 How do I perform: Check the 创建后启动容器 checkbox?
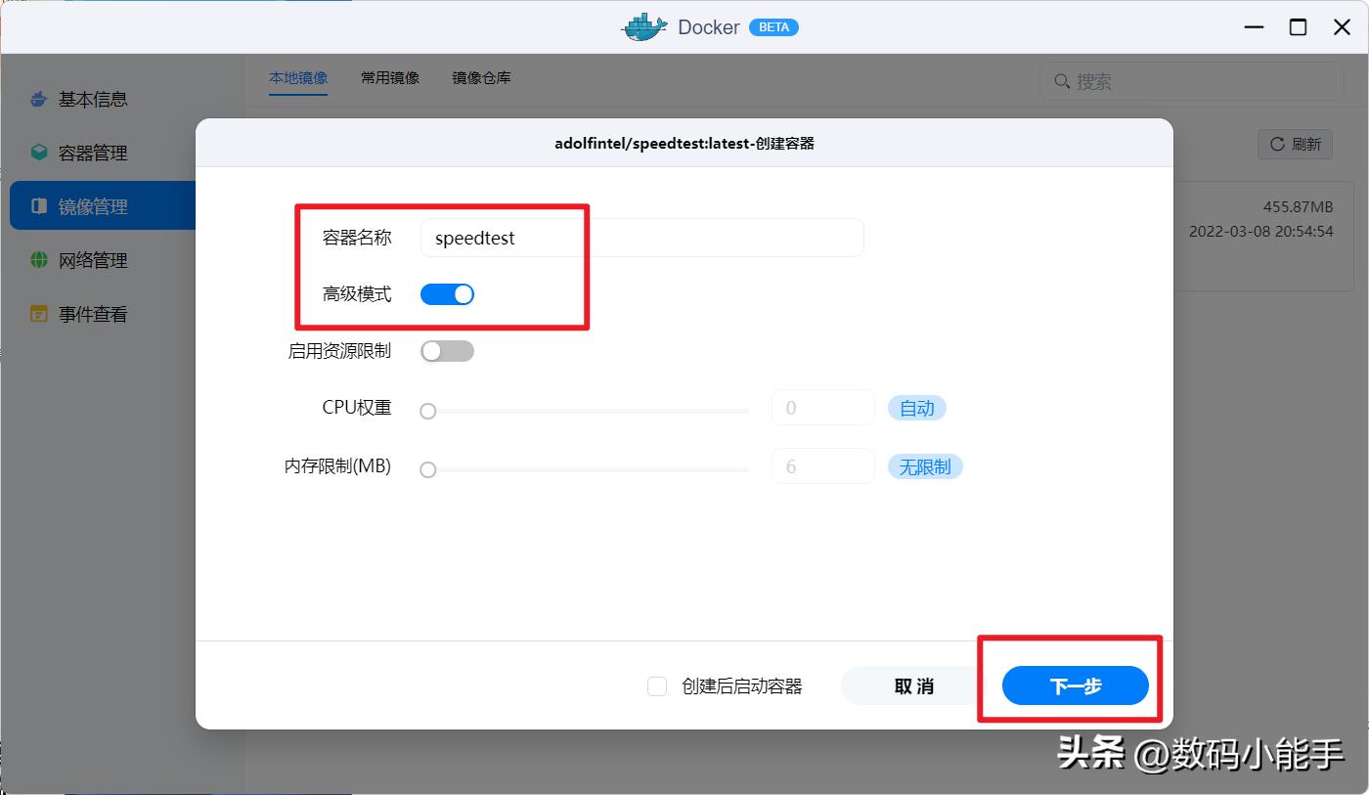(657, 685)
